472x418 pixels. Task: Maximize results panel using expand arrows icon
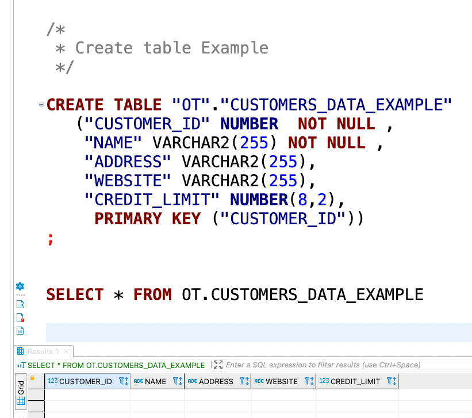(217, 365)
